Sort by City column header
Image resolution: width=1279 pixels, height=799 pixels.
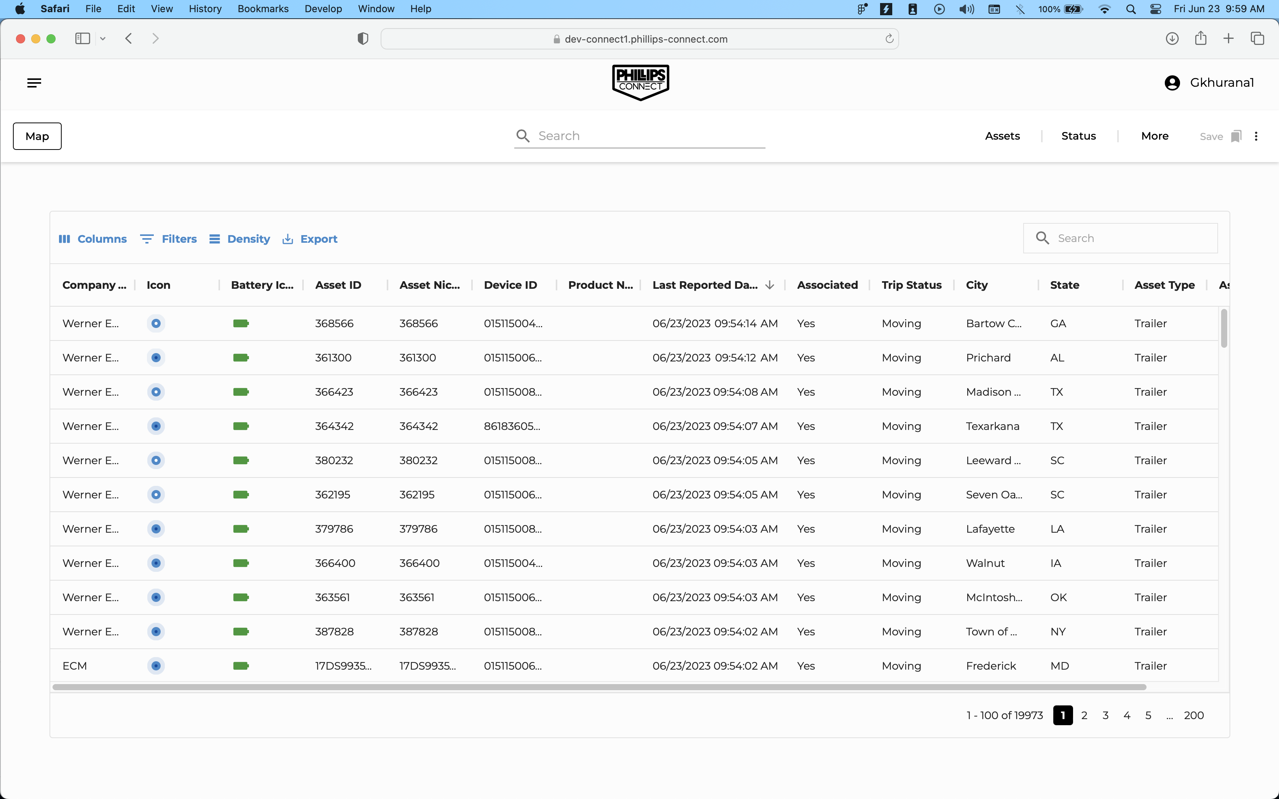[x=977, y=285]
